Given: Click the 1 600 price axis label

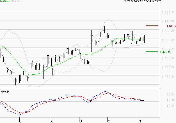Looking at the screenshot, I should [168, 31].
